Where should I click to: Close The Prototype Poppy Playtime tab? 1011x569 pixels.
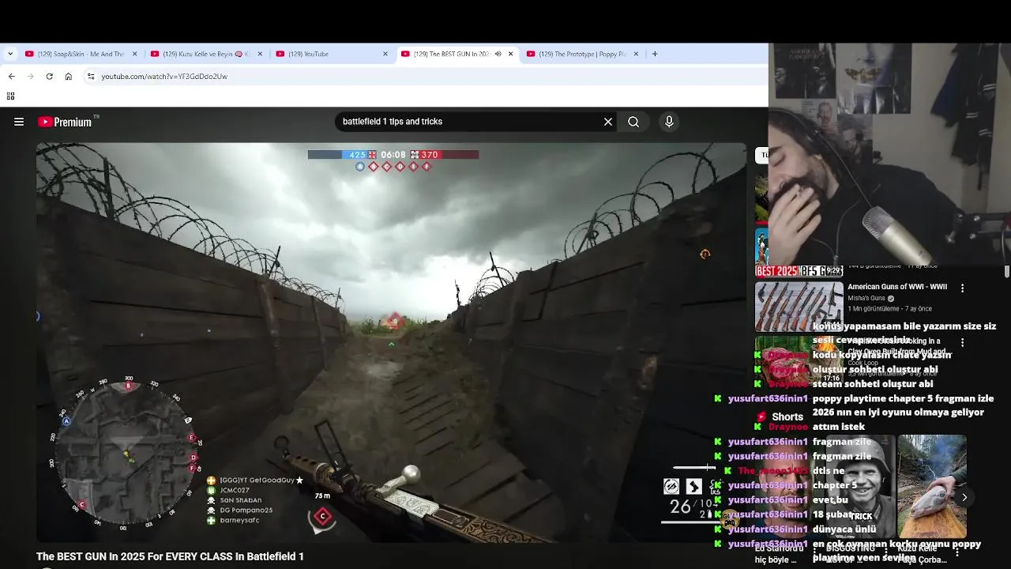(637, 54)
